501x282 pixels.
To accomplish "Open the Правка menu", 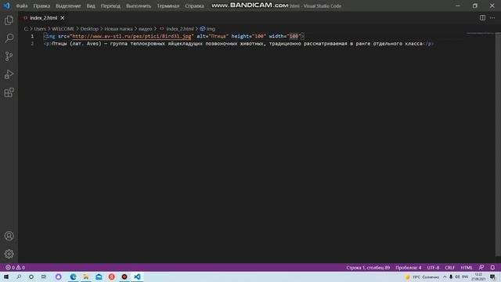I will tap(41, 6).
